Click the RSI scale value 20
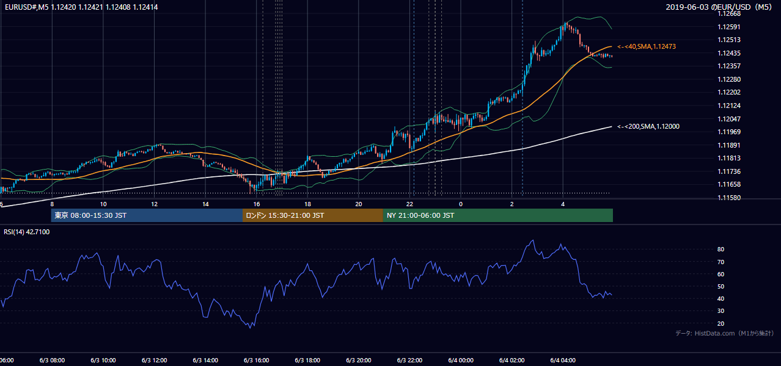The width and height of the screenshot is (781, 366). 721,323
